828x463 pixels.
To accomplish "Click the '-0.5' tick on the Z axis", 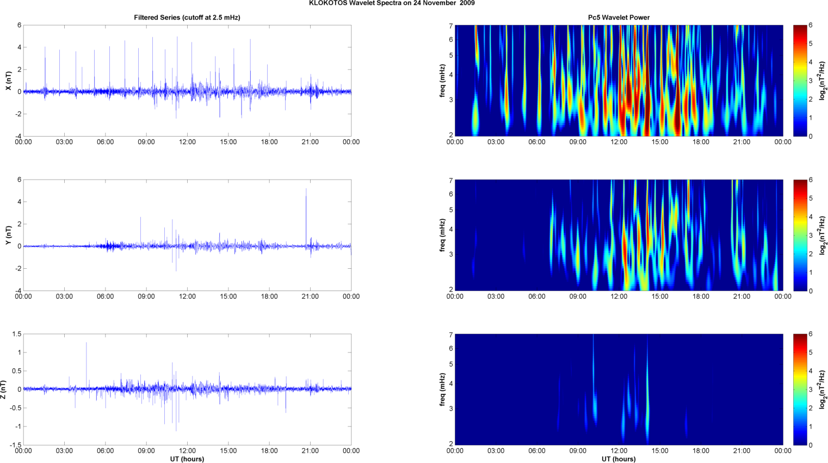I will pos(15,408).
